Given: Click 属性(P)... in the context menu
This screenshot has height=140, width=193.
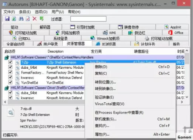Looking at the screenshot, I should pyautogui.click(x=102, y=134).
